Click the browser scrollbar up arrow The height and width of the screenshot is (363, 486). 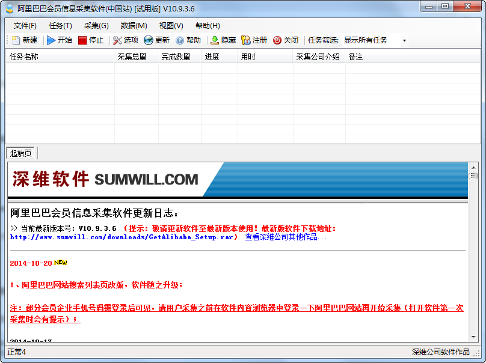473,168
